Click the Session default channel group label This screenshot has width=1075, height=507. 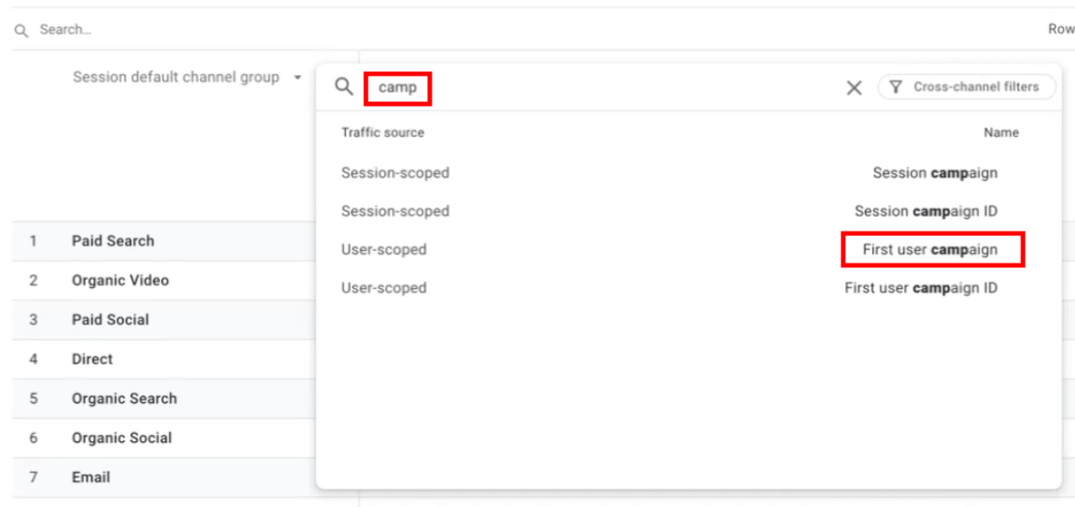[176, 78]
